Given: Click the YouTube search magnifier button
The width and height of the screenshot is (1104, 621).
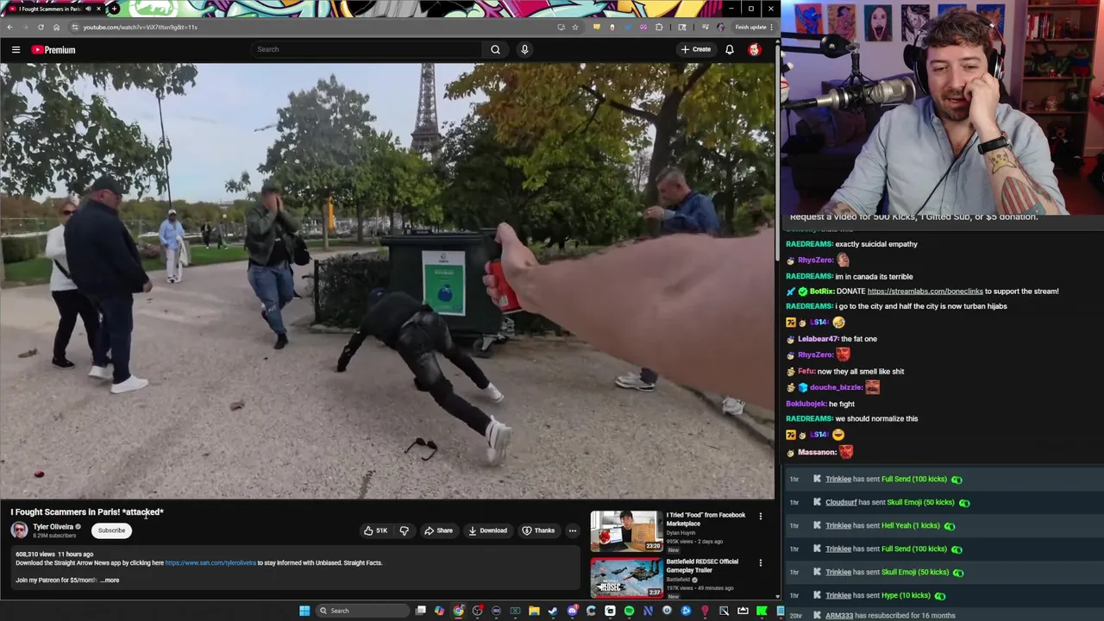Looking at the screenshot, I should (x=495, y=49).
